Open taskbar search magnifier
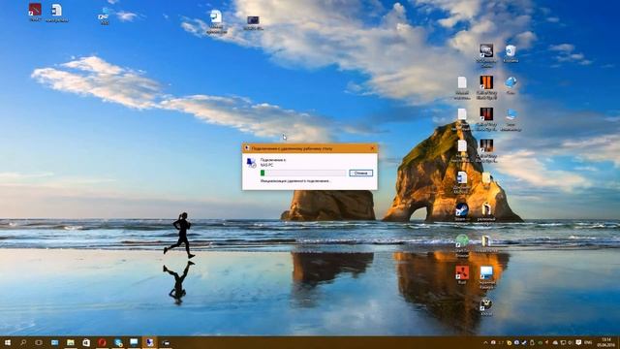The image size is (620, 349). (23, 342)
